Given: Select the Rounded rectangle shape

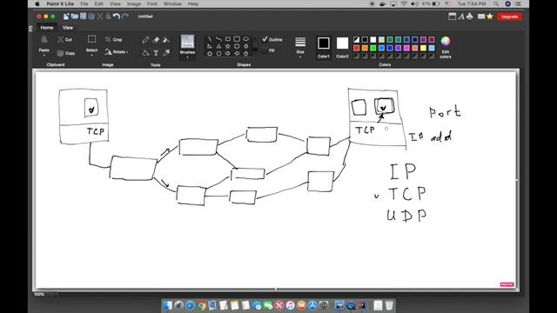Looking at the screenshot, I should 237,38.
